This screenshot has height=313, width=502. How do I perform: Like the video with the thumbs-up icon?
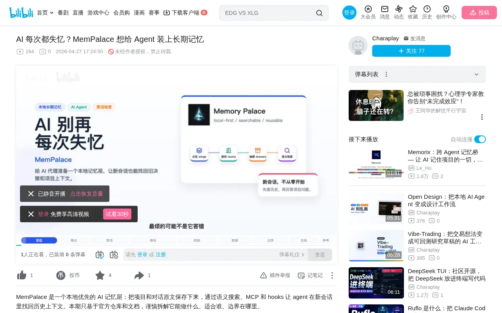[x=22, y=275]
